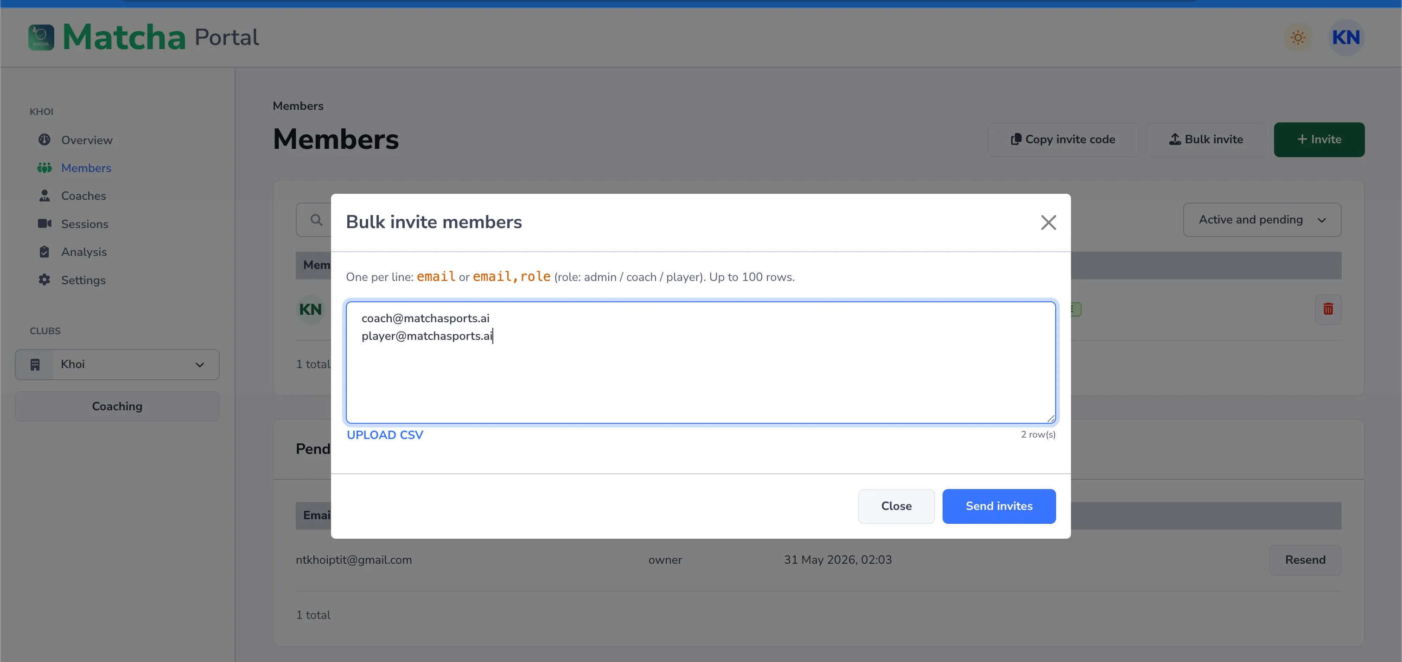The width and height of the screenshot is (1402, 662).
Task: Click the UPLOAD CSV link
Action: 385,435
